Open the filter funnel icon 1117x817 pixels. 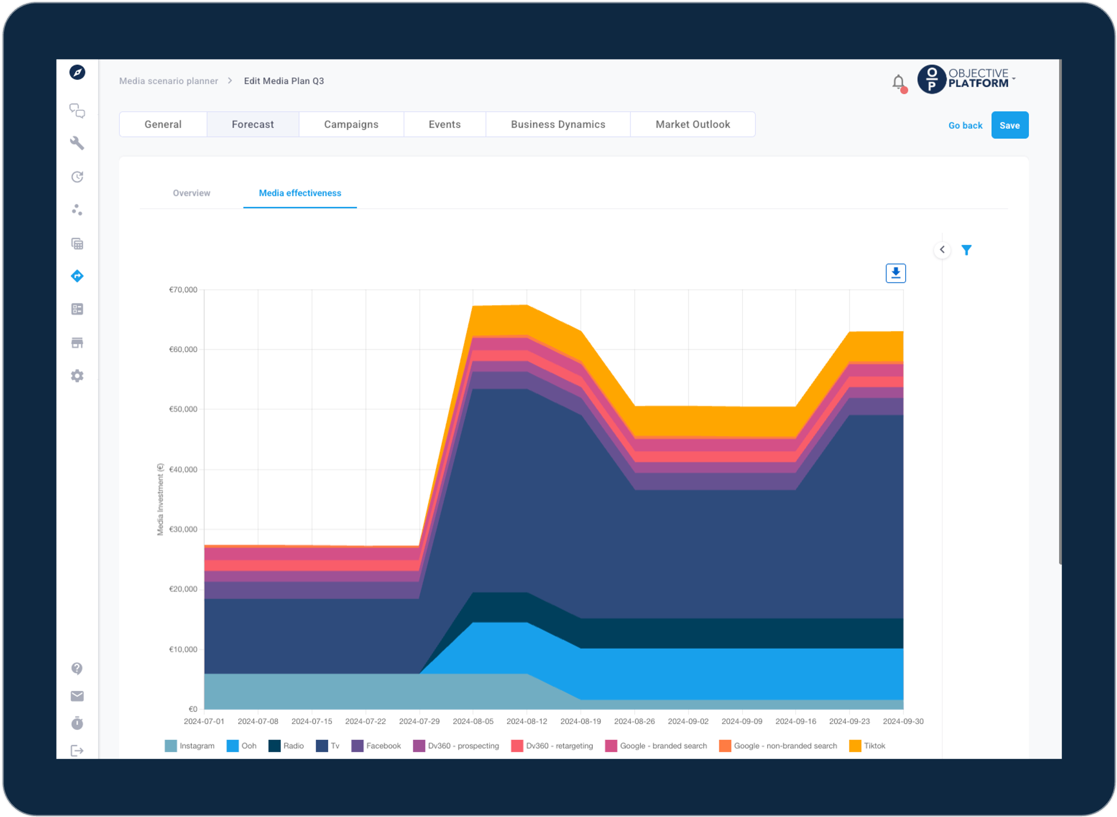pos(966,250)
